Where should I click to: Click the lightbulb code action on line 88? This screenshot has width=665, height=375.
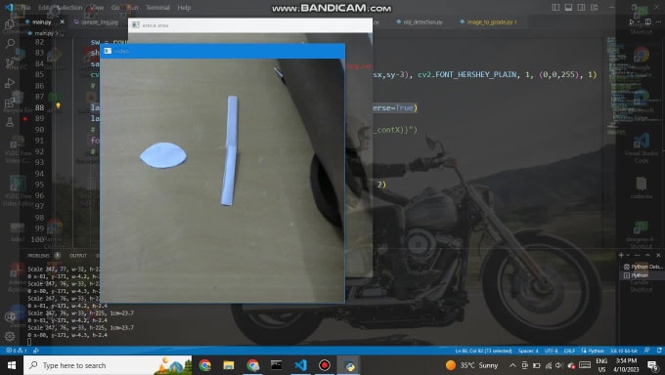point(58,105)
